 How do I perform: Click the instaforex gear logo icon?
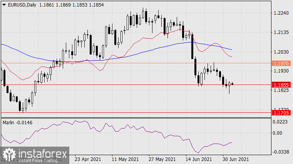pos(9,154)
